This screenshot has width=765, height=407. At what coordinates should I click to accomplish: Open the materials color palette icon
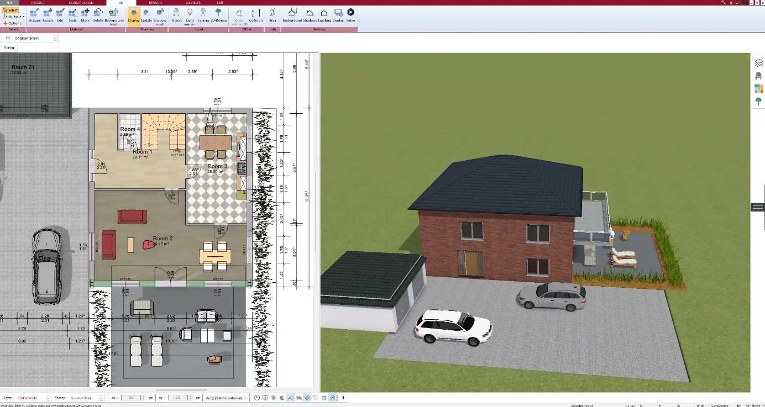click(758, 88)
